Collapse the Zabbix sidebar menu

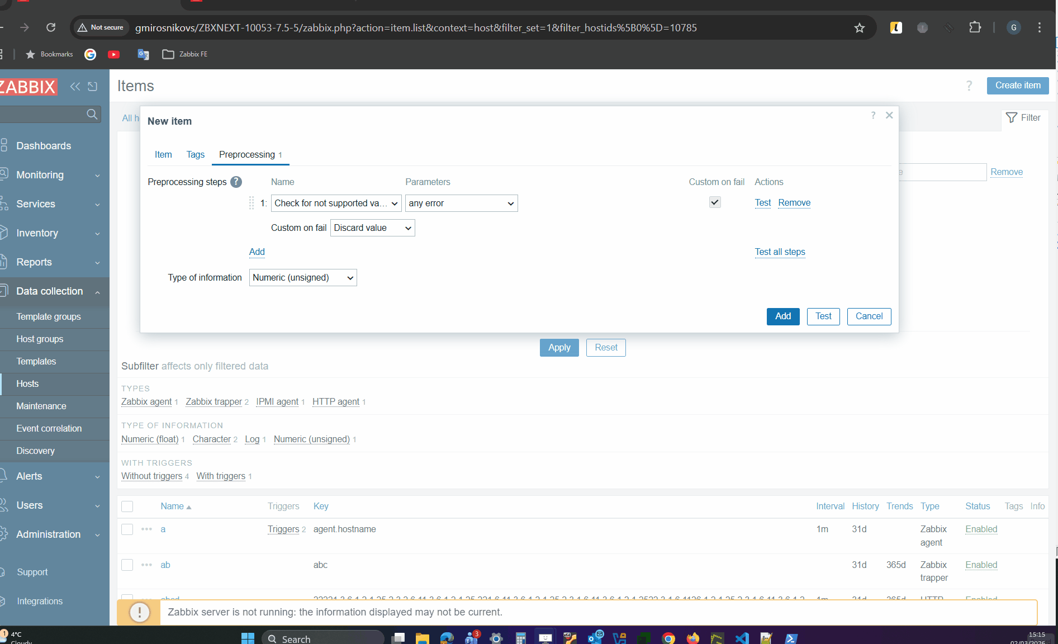(x=75, y=86)
